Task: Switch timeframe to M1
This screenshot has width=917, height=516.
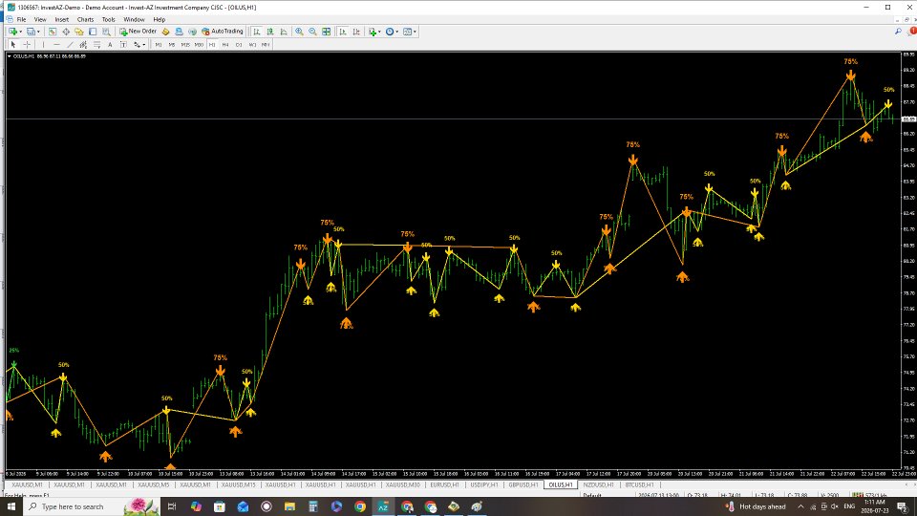Action: pyautogui.click(x=159, y=45)
